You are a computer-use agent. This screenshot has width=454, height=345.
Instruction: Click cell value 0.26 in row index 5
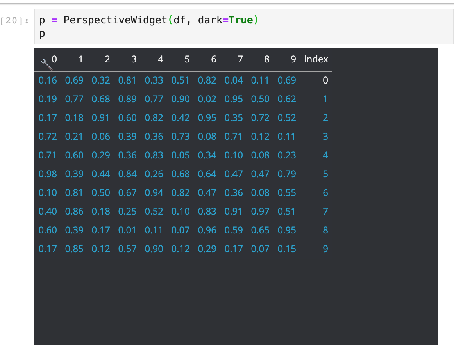click(154, 174)
